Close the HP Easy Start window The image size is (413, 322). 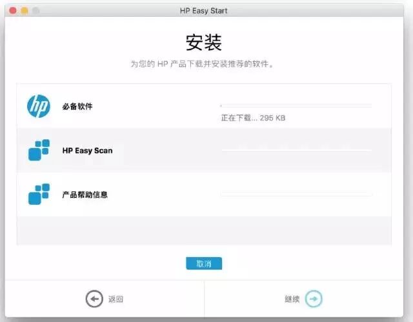tap(13, 11)
